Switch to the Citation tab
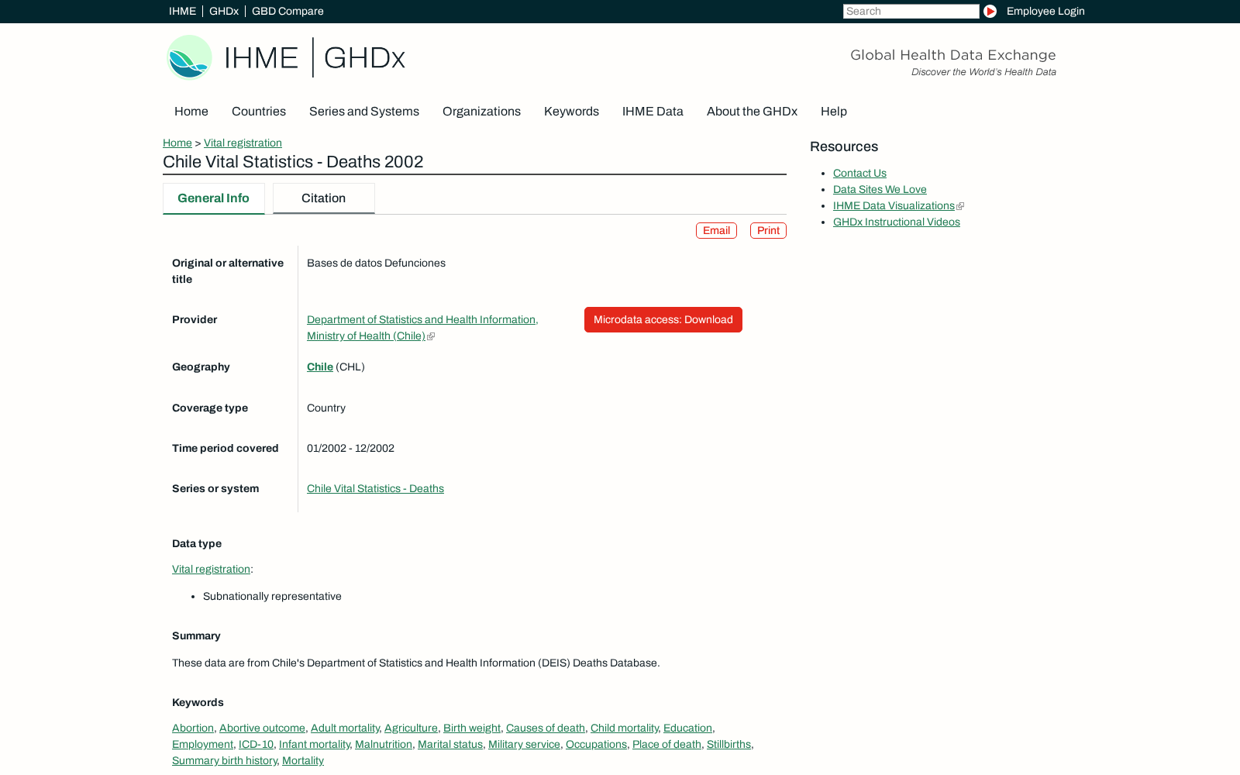The image size is (1240, 775). tap(324, 198)
